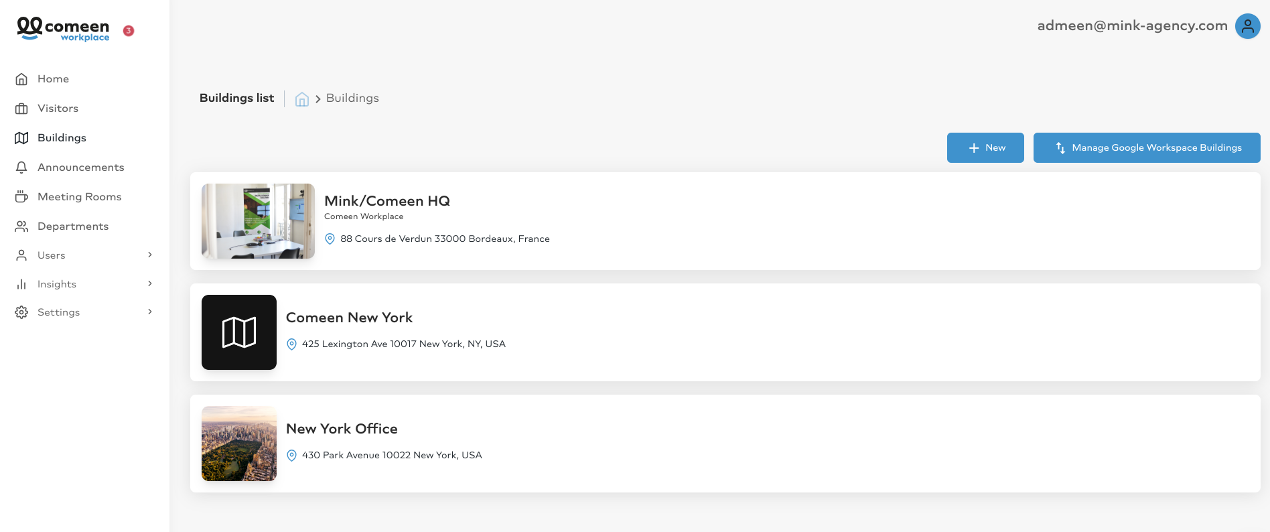Click the Visitors briefcase icon
Screen dimensions: 1270x532
pyautogui.click(x=21, y=109)
